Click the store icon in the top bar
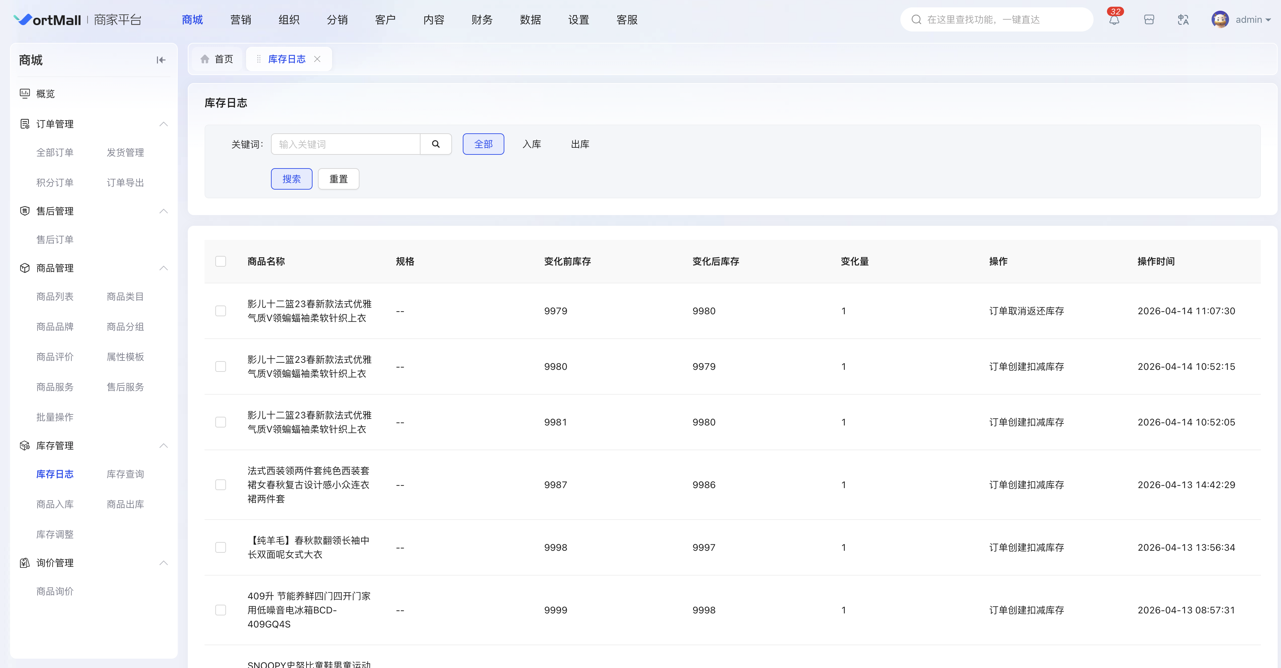 point(1149,20)
